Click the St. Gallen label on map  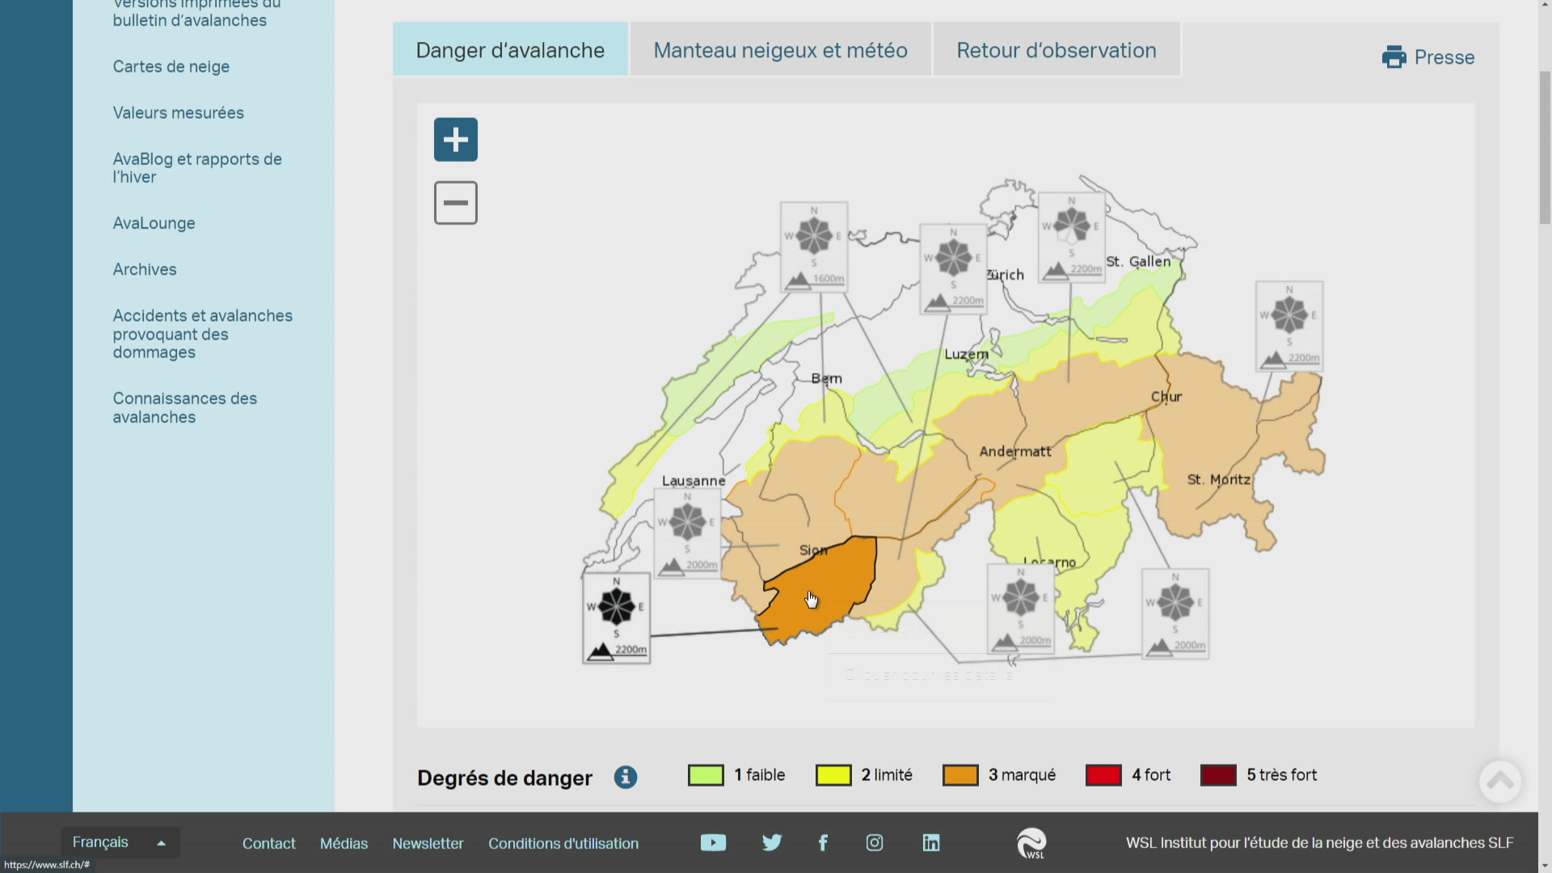click(x=1138, y=261)
